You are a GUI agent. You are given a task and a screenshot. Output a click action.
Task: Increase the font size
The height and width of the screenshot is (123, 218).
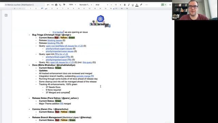click(x=120, y=5)
